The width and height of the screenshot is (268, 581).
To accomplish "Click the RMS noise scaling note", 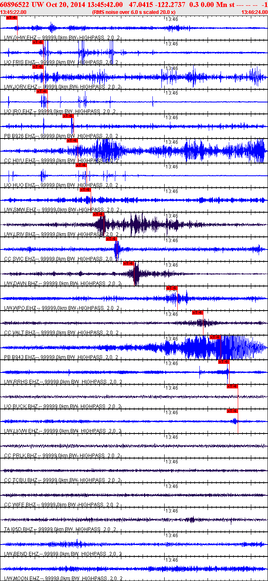I will coord(134,12).
